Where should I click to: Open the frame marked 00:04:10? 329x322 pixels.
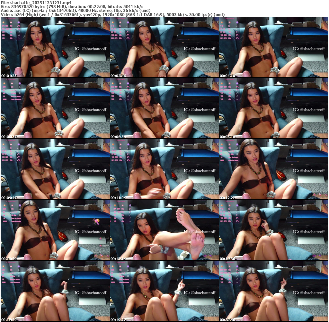click(x=274, y=47)
